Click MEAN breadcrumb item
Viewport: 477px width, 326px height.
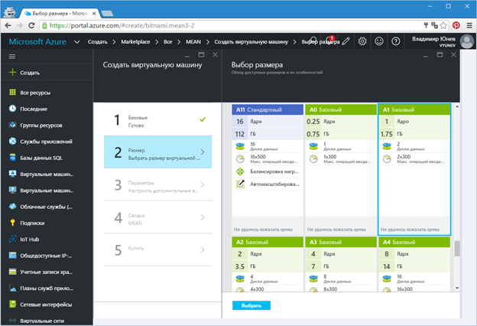pyautogui.click(x=193, y=42)
